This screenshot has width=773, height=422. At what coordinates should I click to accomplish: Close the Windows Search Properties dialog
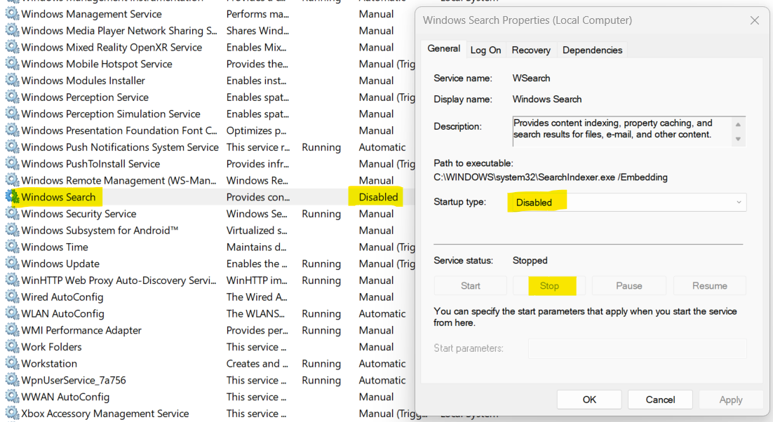[754, 20]
